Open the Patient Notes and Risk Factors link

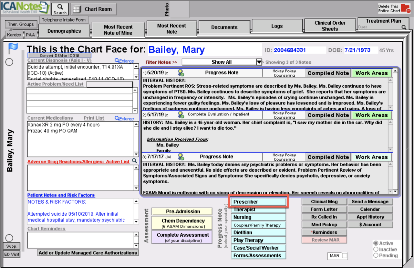(61, 195)
